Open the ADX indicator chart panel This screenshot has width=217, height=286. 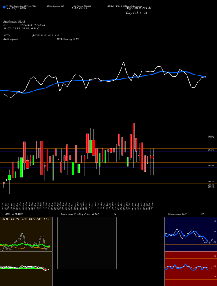coord(26,234)
